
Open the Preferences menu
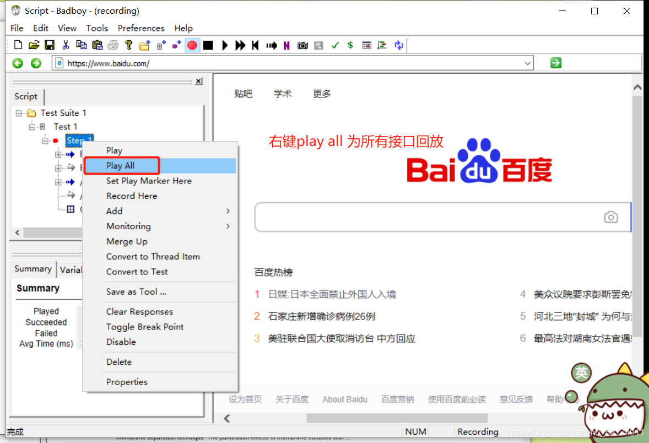(141, 28)
